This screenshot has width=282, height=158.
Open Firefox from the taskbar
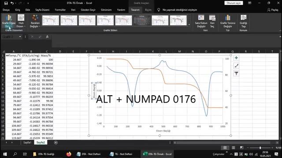(69, 154)
